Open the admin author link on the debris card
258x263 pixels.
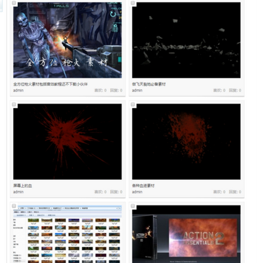137,90
